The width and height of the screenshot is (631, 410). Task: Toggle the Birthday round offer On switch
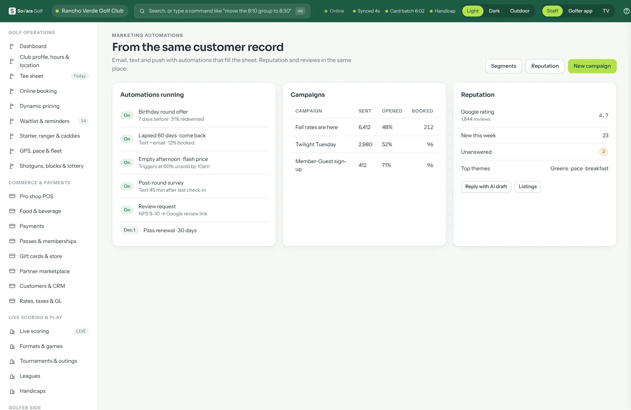(127, 115)
